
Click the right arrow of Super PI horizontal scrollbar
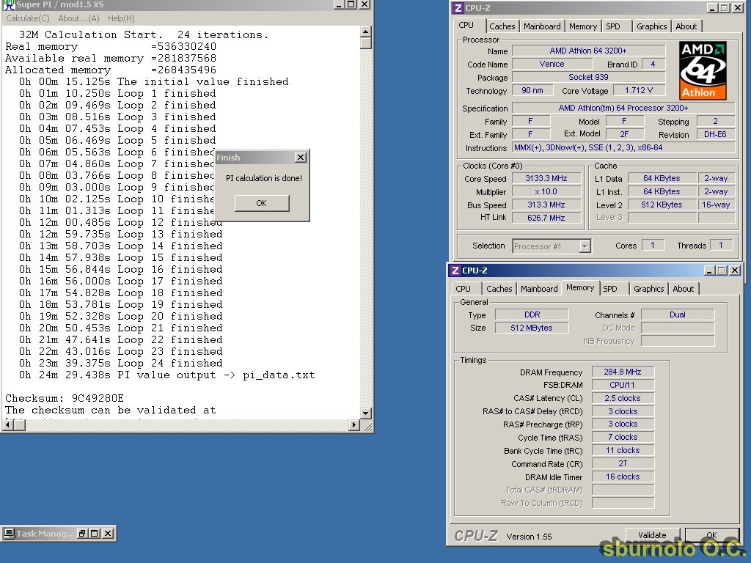tap(354, 424)
